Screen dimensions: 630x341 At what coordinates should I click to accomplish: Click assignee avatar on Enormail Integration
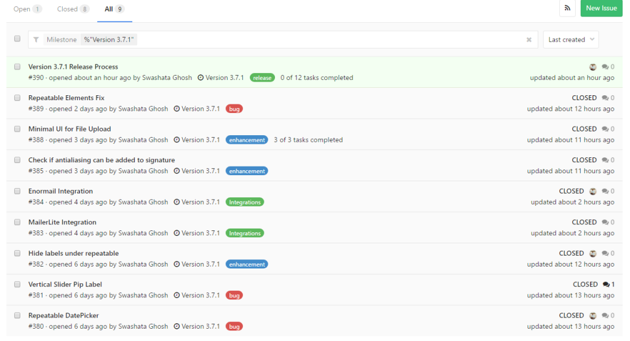pyautogui.click(x=592, y=191)
